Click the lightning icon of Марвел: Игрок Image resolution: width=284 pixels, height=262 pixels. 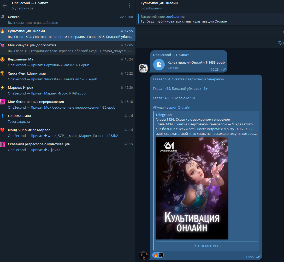[x=2, y=87]
